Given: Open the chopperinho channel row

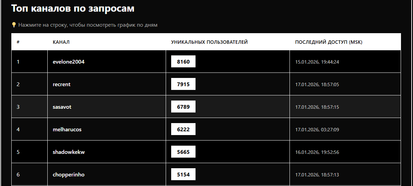Looking at the screenshot, I should [206, 174].
